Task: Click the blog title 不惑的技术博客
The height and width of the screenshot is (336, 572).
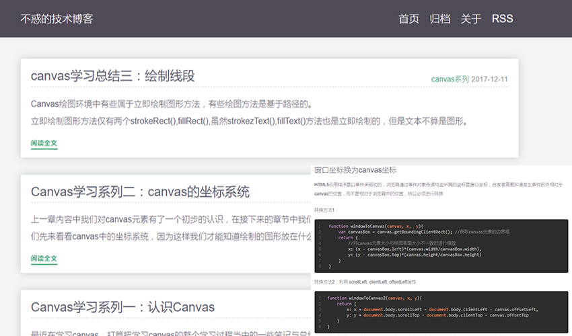Action: tap(57, 19)
